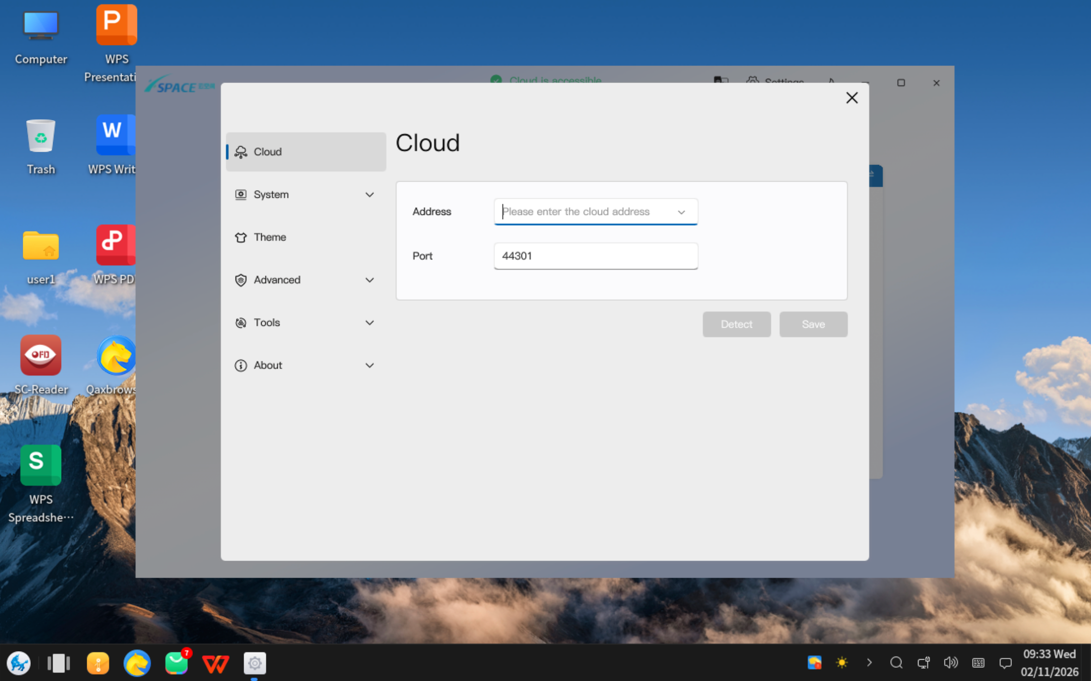The image size is (1091, 681).
Task: Click the About info icon
Action: point(241,365)
